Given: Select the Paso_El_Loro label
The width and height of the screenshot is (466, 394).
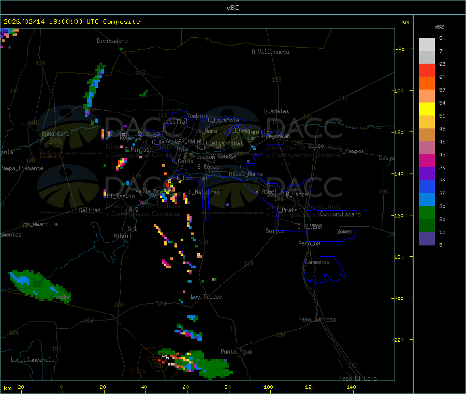Looking at the screenshot, I should click(x=358, y=378).
